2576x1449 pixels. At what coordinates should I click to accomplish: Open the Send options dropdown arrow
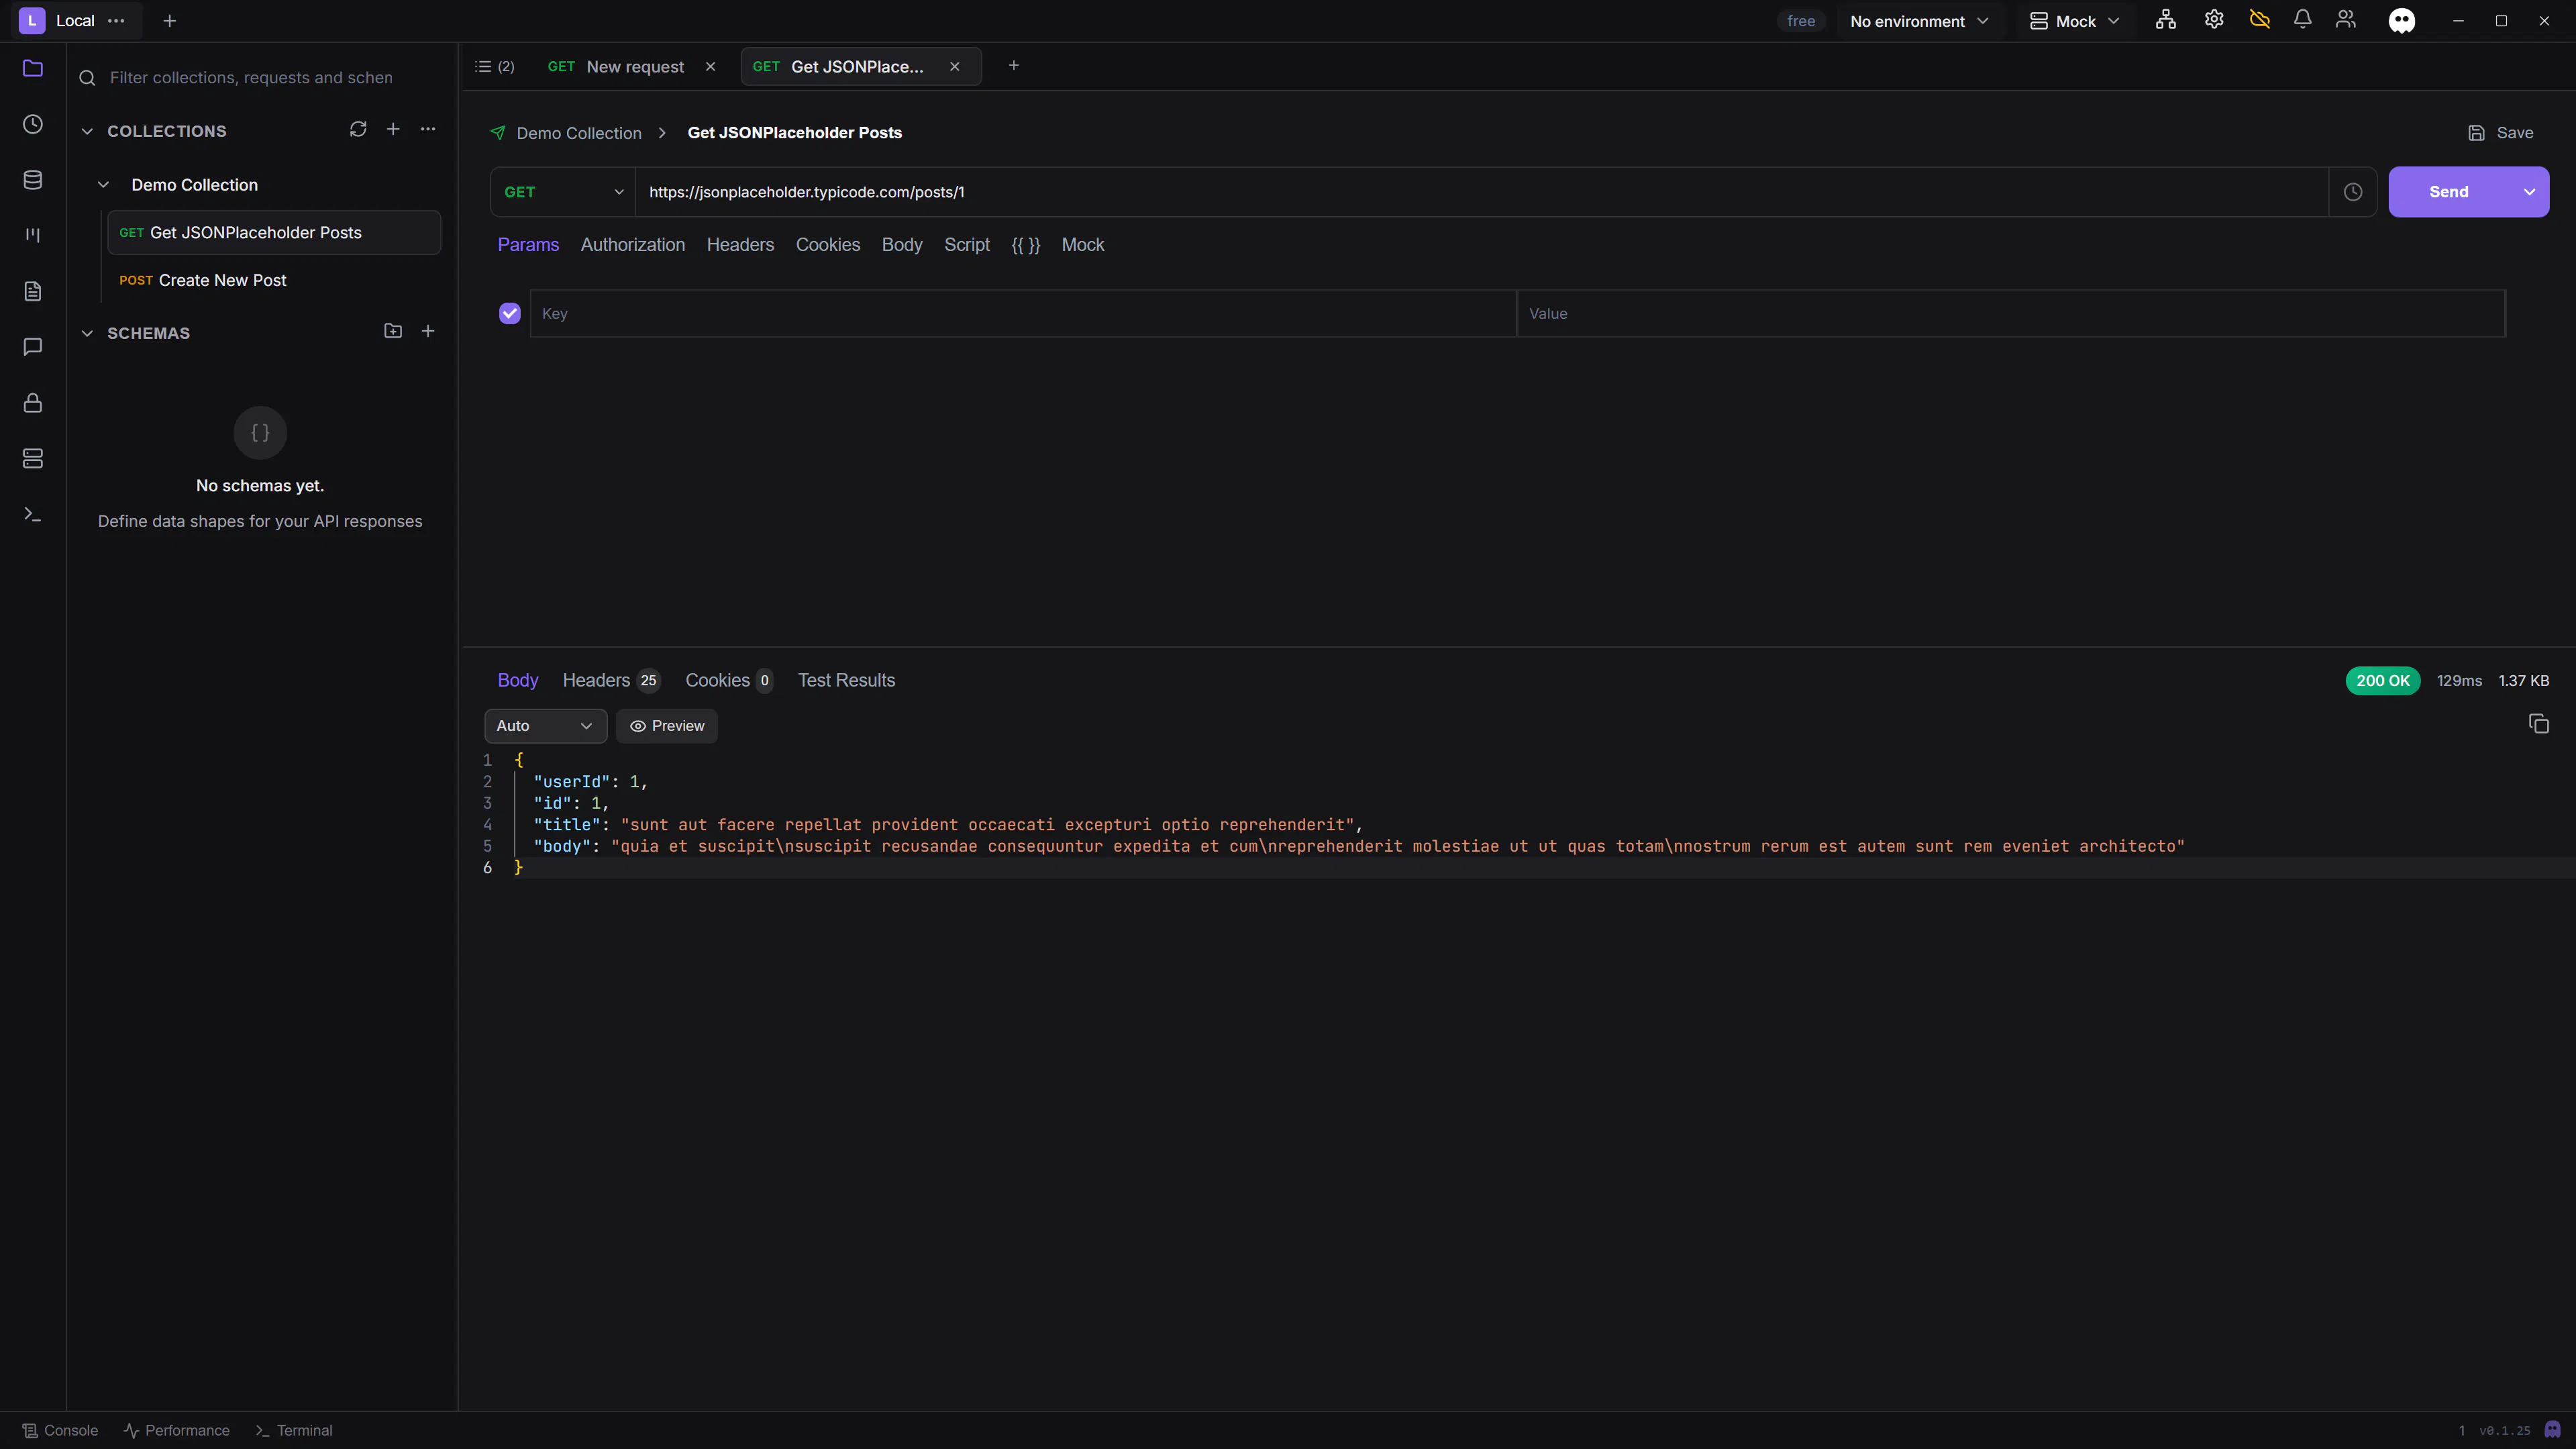click(2529, 192)
